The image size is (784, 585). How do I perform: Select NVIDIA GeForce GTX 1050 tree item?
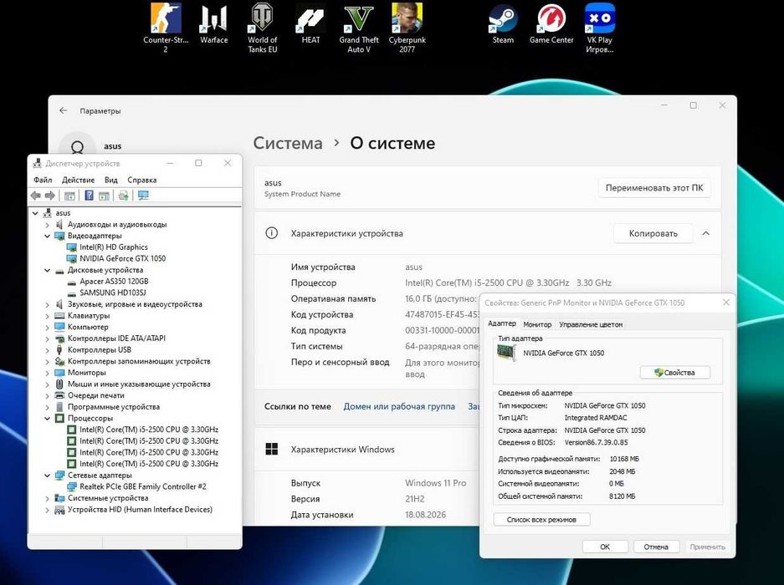coord(122,258)
